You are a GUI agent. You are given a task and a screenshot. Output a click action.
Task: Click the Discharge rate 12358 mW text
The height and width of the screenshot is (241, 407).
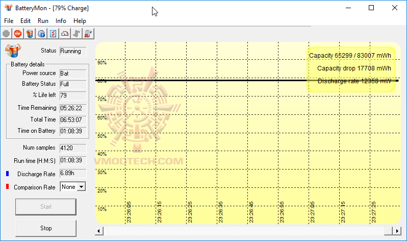click(x=354, y=81)
